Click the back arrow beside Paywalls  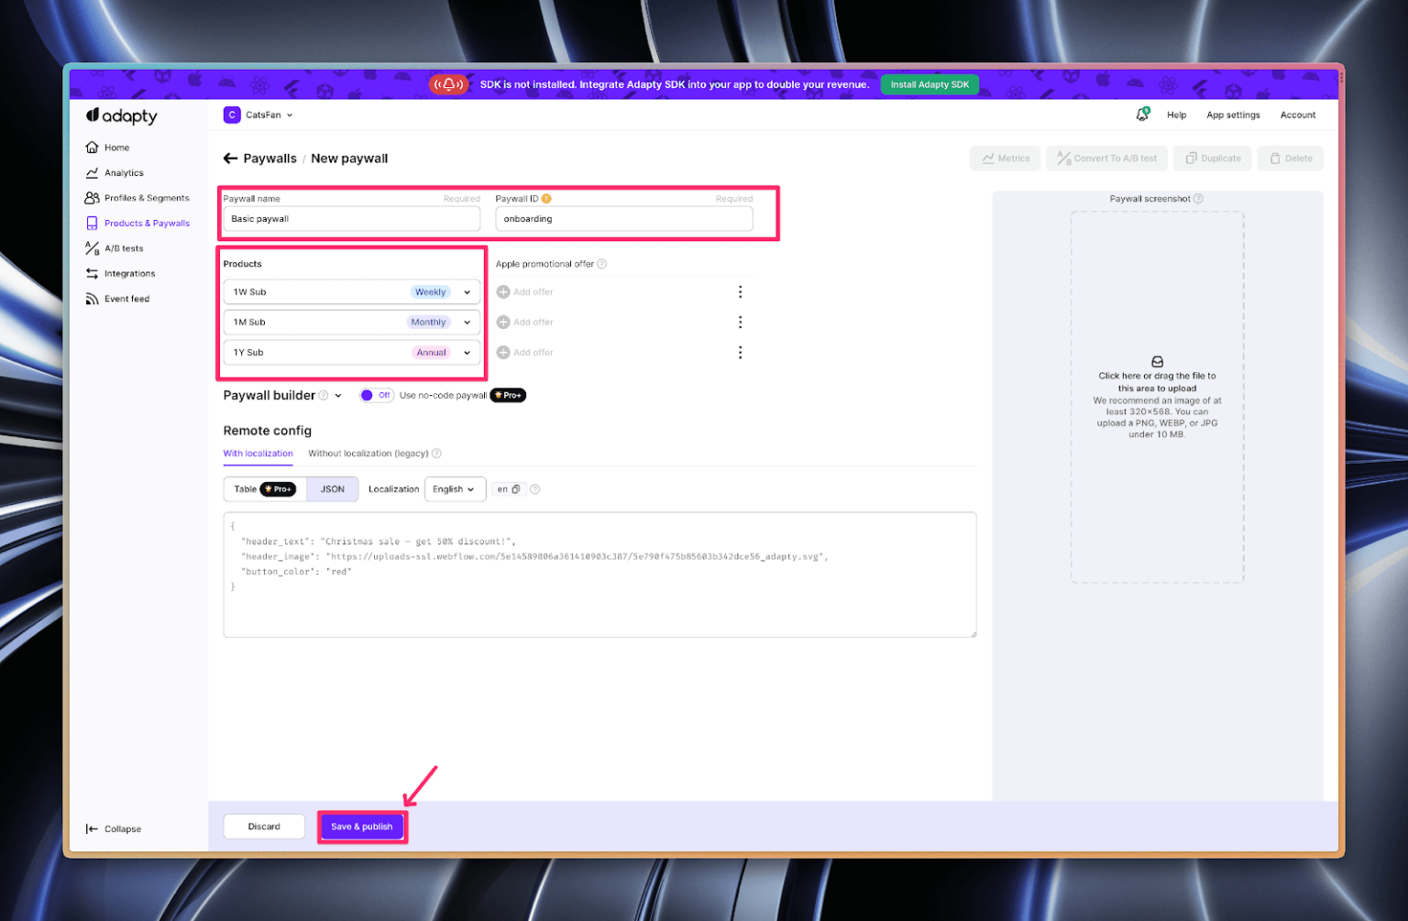(x=230, y=159)
